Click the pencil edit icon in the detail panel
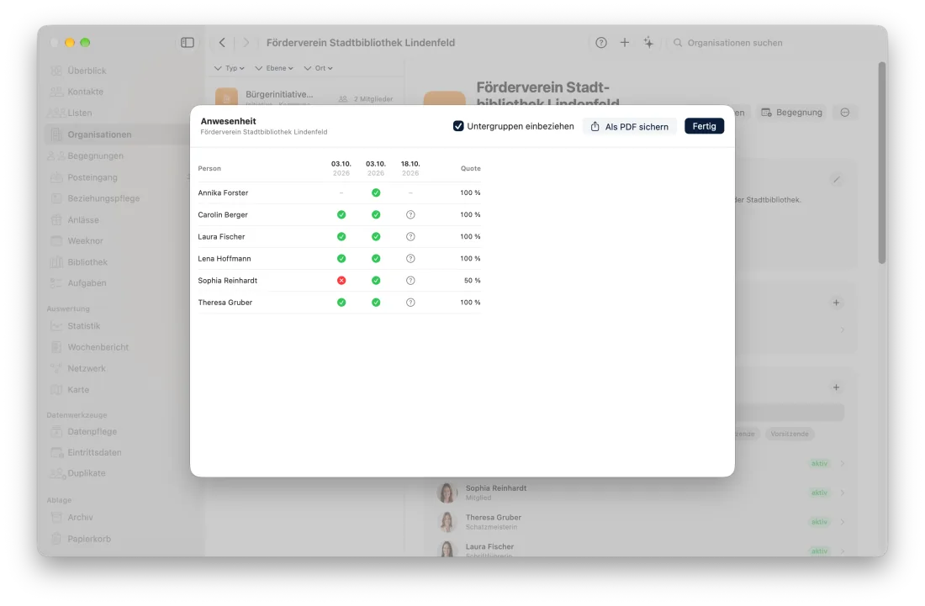 pyautogui.click(x=837, y=179)
